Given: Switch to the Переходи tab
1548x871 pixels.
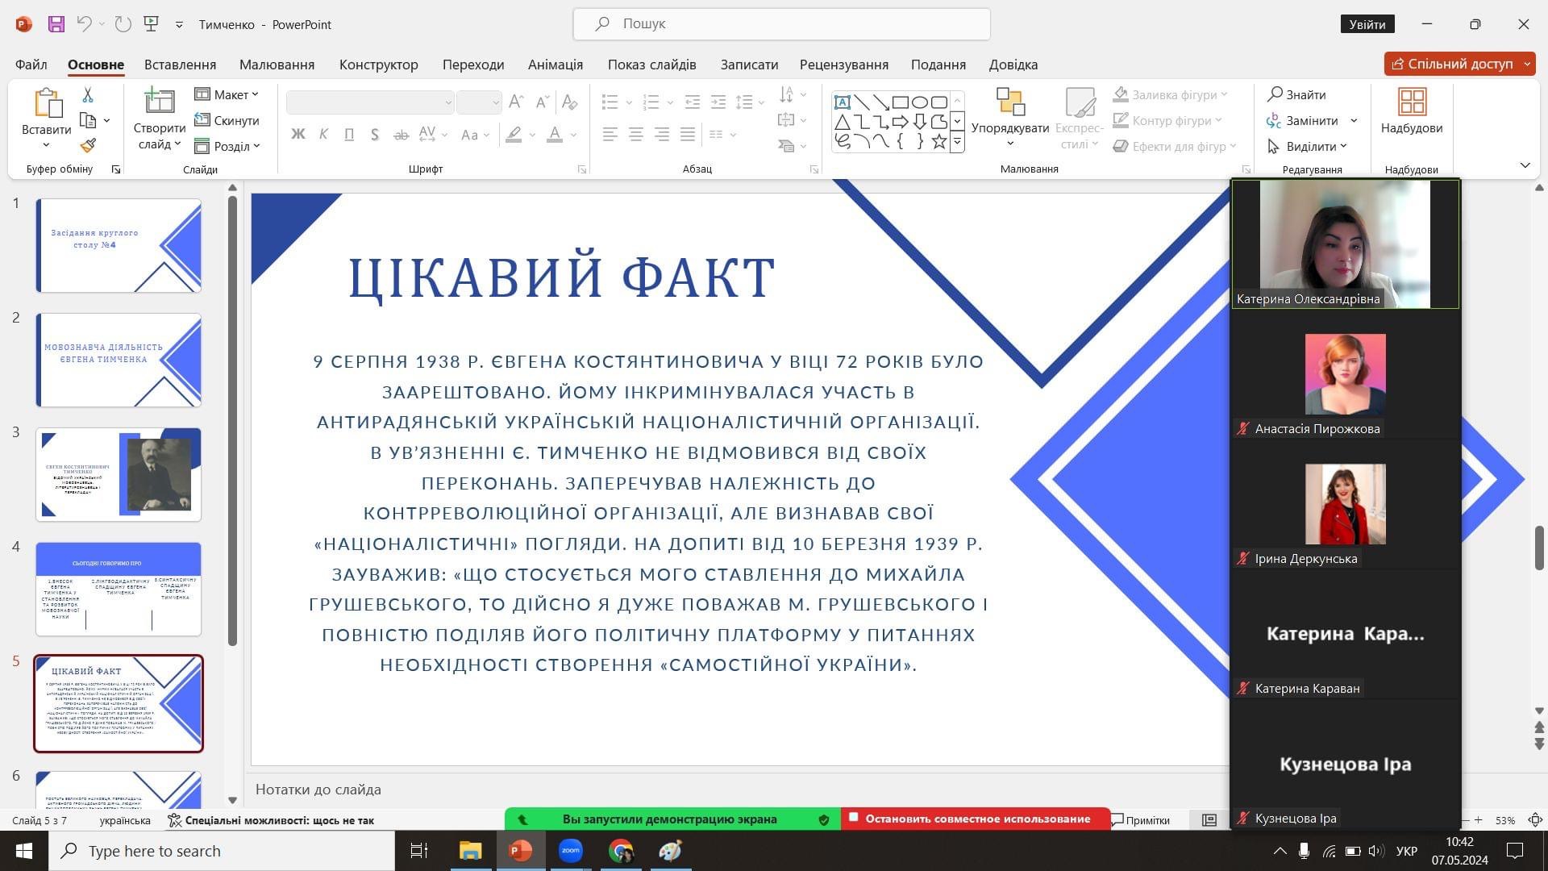Looking at the screenshot, I should pos(473,65).
